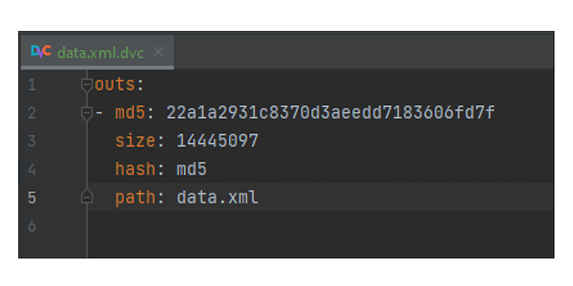Place cursor on the outs key
Image resolution: width=573 pixels, height=286 pixels.
pos(115,85)
